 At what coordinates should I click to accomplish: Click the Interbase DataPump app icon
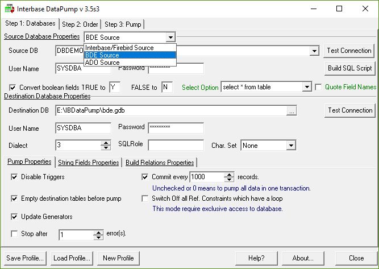click(x=8, y=9)
